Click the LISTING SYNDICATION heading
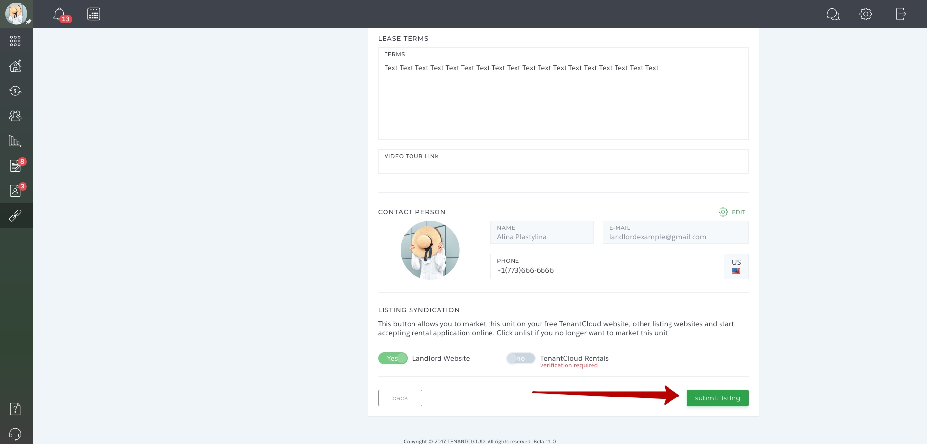 [418, 310]
